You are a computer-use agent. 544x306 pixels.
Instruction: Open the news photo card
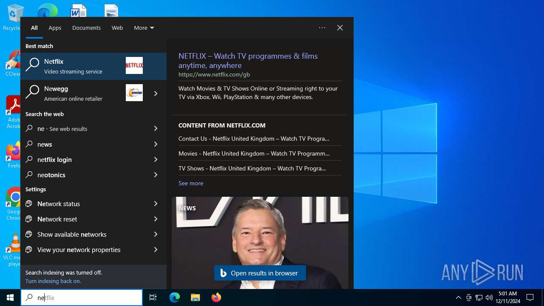click(x=260, y=242)
